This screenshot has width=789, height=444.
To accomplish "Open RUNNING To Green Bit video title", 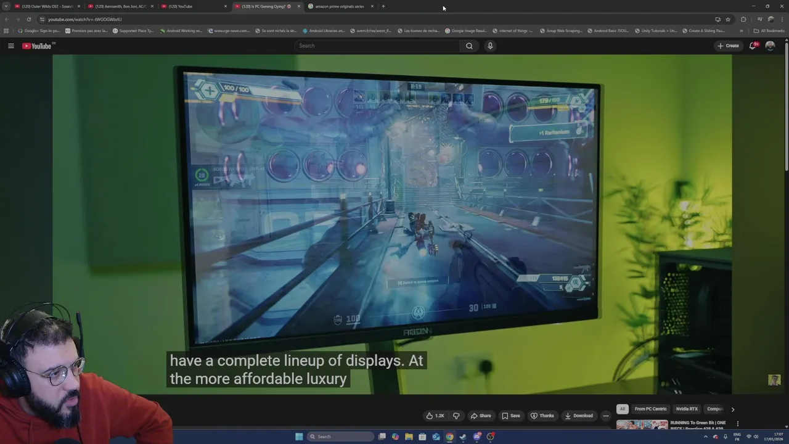I will coord(697,425).
